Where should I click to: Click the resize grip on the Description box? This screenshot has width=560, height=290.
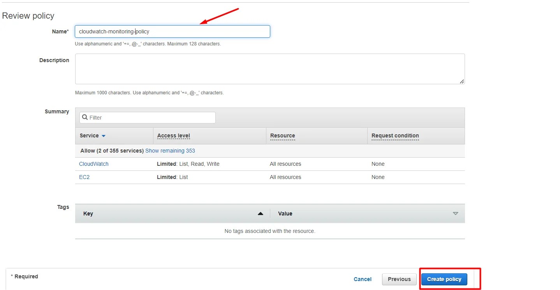point(462,81)
